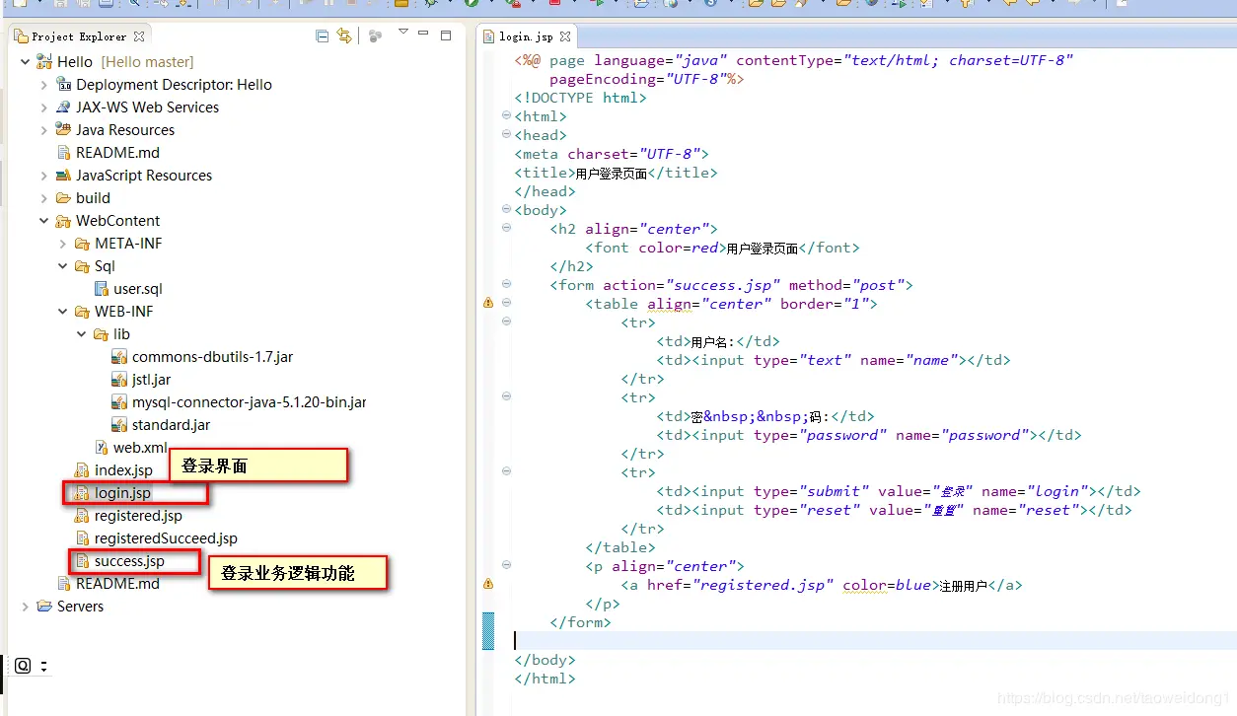Click the grey focus task icon in Project Explorer
Viewport: 1237px width, 716px height.
pos(375,36)
